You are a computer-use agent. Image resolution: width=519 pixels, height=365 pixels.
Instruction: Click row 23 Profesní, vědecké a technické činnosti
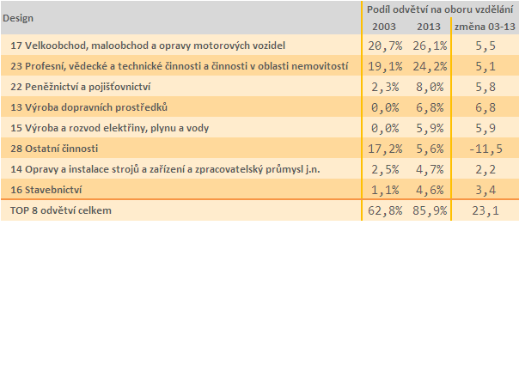pos(179,66)
